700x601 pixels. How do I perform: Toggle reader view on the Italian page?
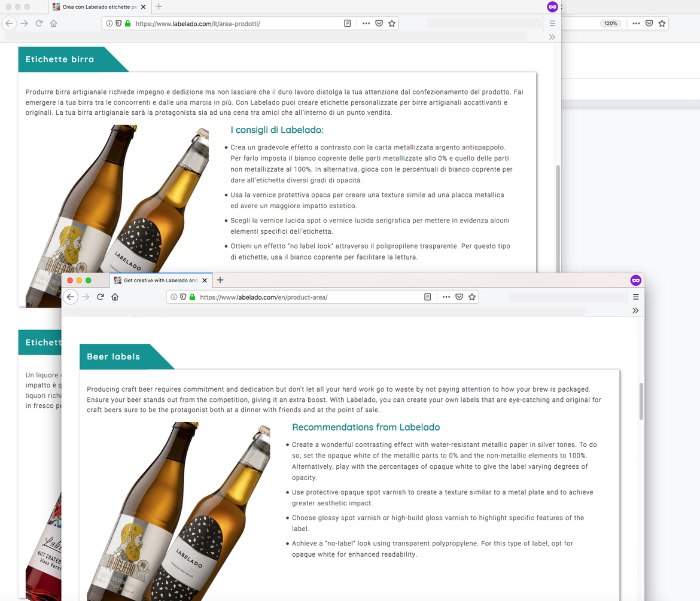[348, 24]
